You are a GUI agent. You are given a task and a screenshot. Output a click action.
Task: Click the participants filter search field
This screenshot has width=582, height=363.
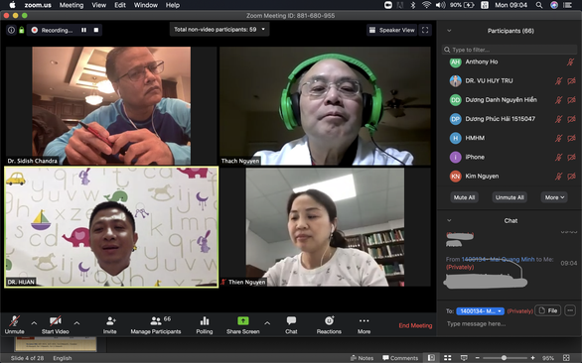(509, 50)
